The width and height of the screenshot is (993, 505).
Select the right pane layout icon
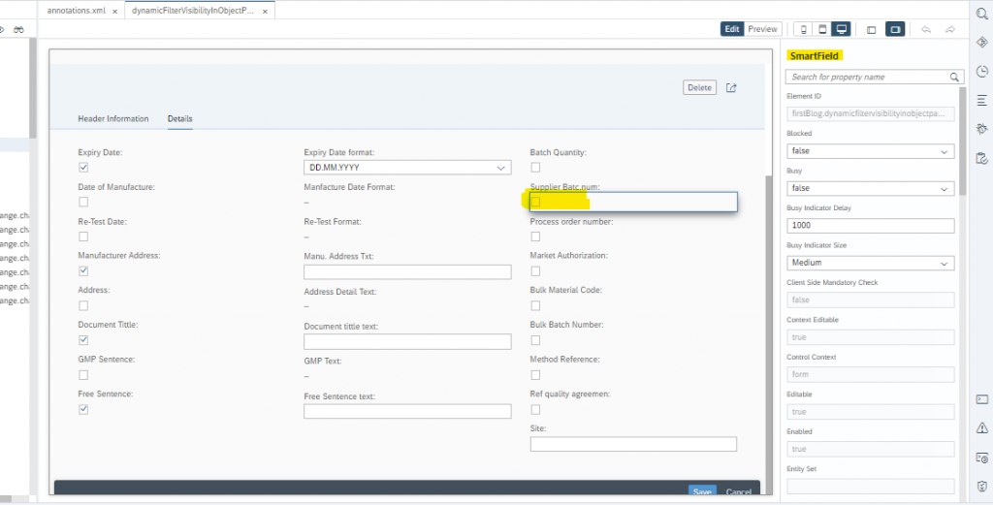pos(895,30)
